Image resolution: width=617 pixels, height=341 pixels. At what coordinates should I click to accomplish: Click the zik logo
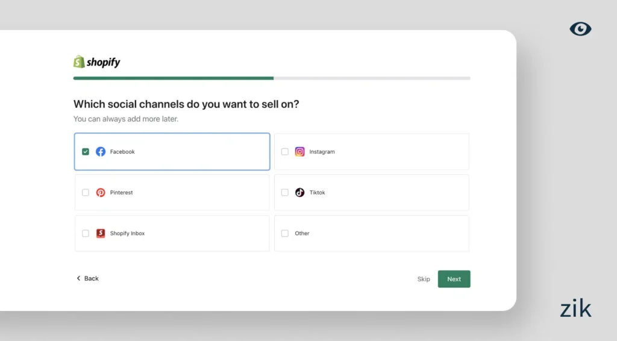tap(575, 308)
